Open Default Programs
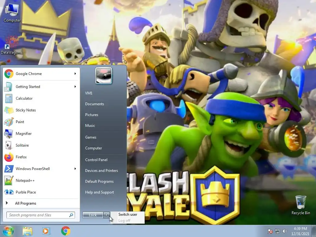The height and width of the screenshot is (237, 316). point(99,181)
